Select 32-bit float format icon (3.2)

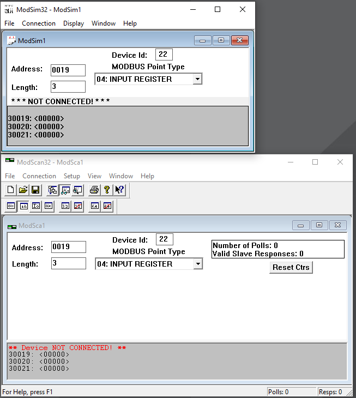pyautogui.click(x=65, y=206)
